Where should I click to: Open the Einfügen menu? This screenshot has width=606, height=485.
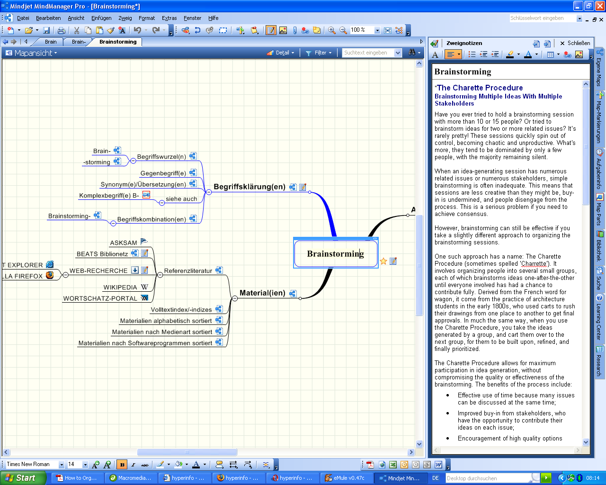point(101,18)
